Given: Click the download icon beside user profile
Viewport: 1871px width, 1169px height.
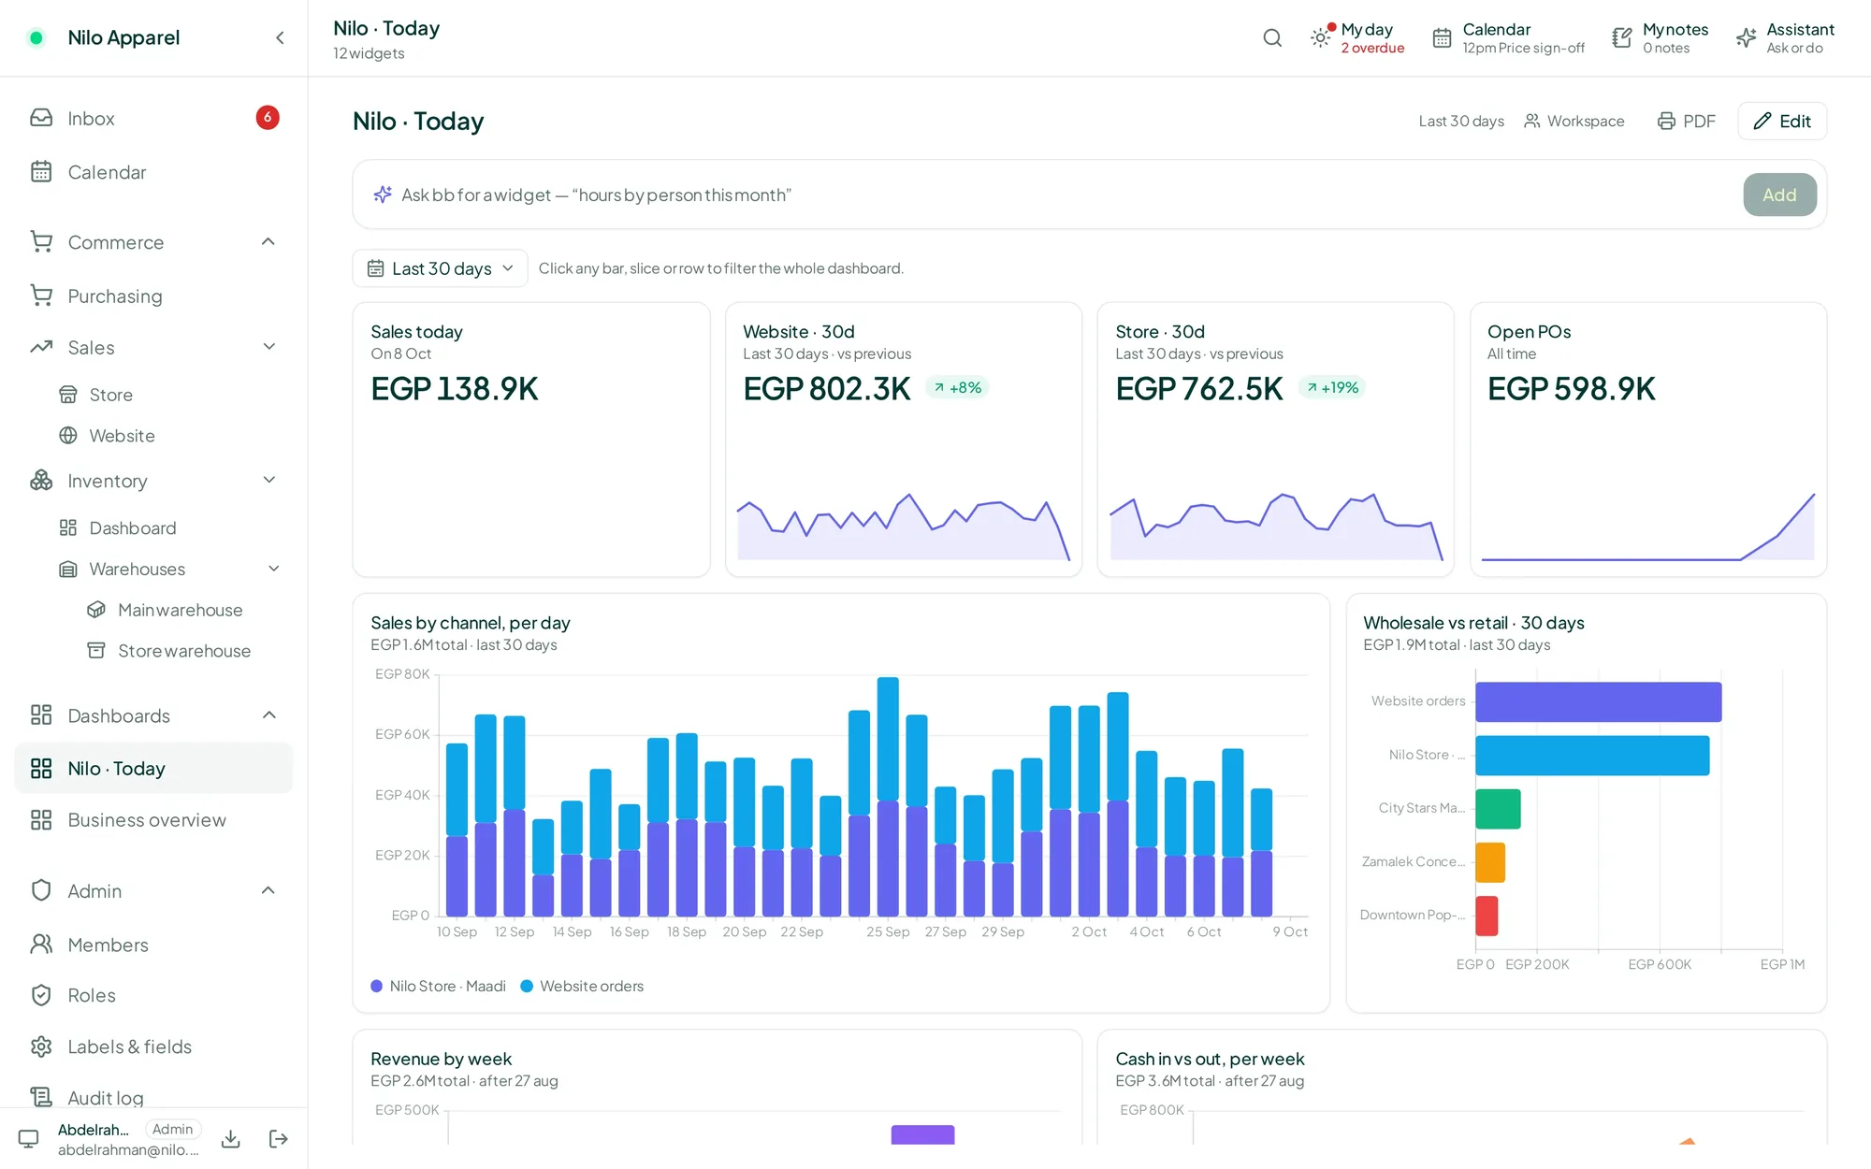Looking at the screenshot, I should pos(231,1138).
